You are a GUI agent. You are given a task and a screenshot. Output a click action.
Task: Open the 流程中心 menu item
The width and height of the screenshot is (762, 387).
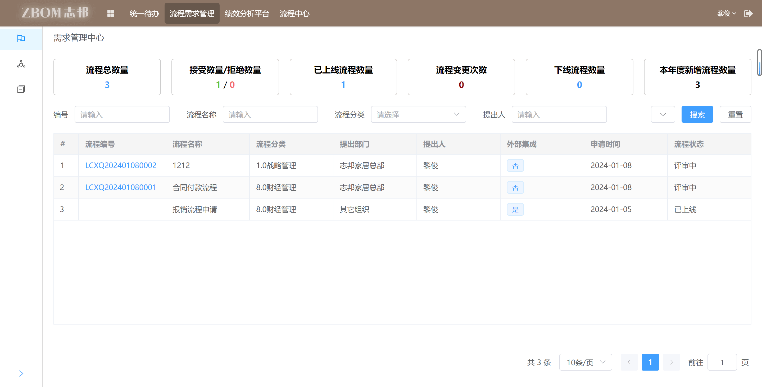click(x=294, y=13)
